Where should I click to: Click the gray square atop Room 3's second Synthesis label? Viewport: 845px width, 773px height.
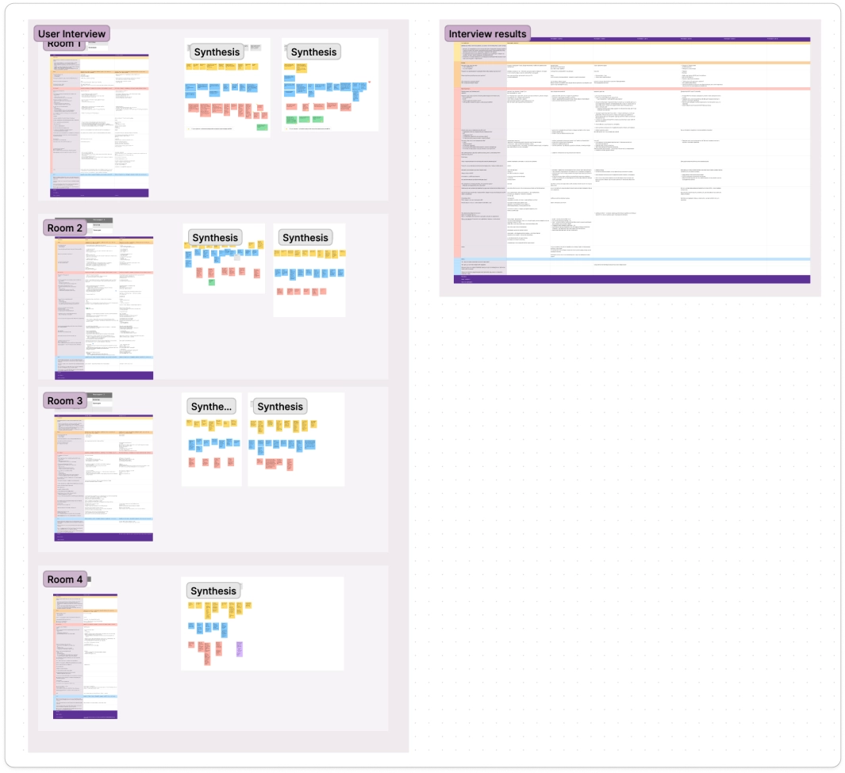[252, 403]
